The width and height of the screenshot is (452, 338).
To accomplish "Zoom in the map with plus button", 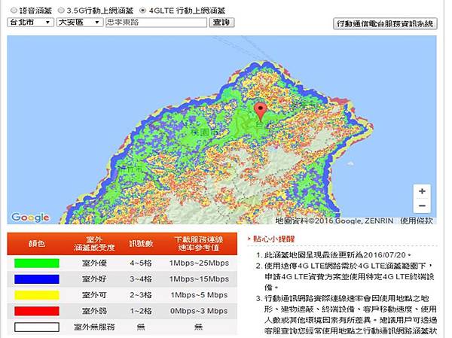I will coord(422,191).
